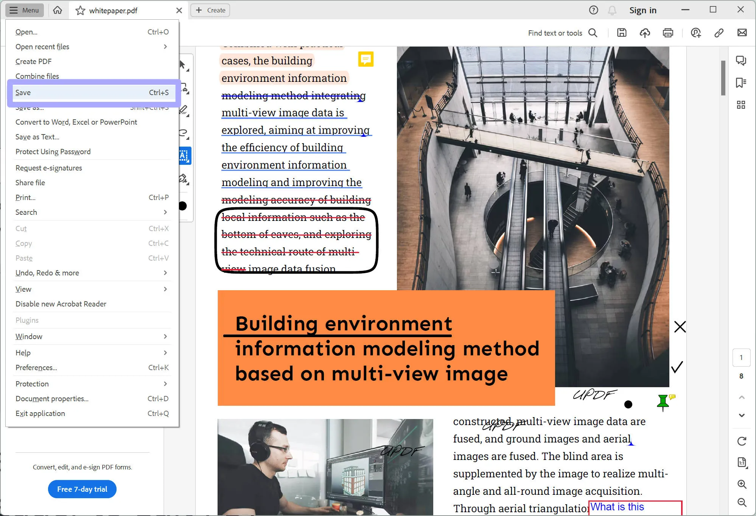Click the cloud upload icon

click(x=645, y=33)
